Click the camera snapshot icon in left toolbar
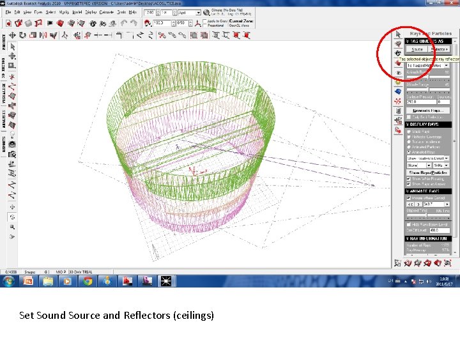 [12, 155]
